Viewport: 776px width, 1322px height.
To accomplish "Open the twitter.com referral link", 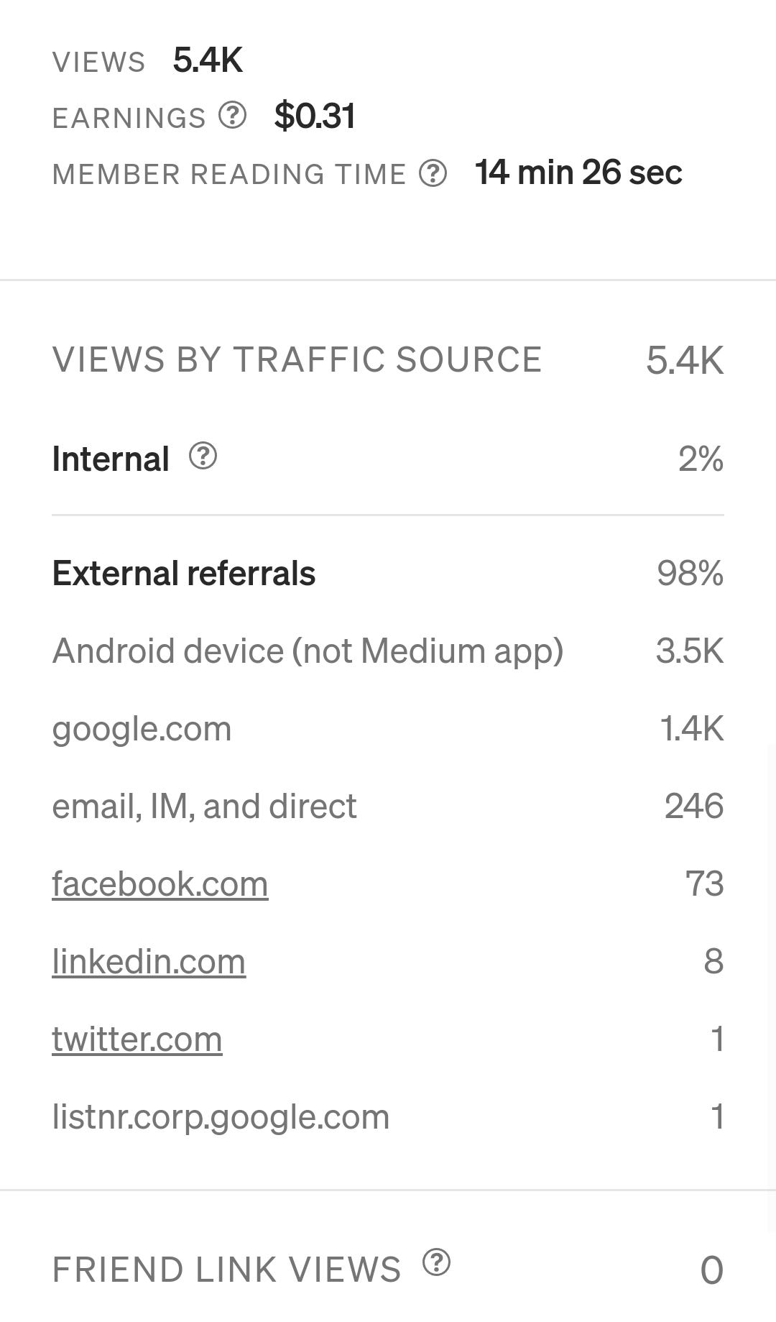I will (137, 1037).
